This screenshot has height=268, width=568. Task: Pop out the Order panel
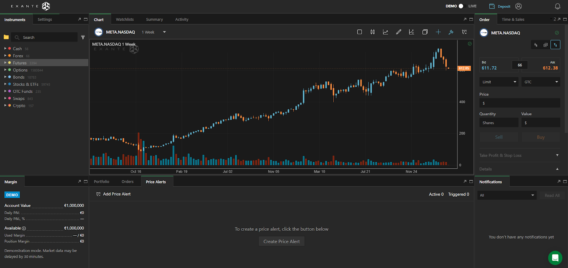pos(559,20)
